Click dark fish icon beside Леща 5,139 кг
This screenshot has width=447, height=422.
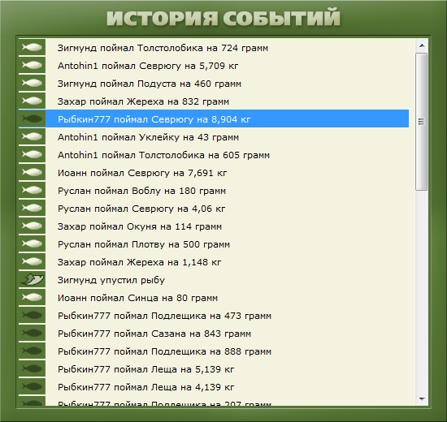pos(32,368)
